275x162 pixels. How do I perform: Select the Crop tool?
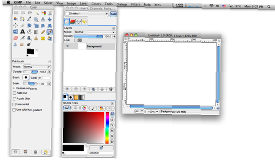pos(23,25)
